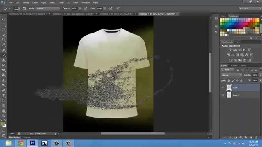Open the Opacity slider dropdown arrow
The width and height of the screenshot is (262, 147).
tap(80, 8)
